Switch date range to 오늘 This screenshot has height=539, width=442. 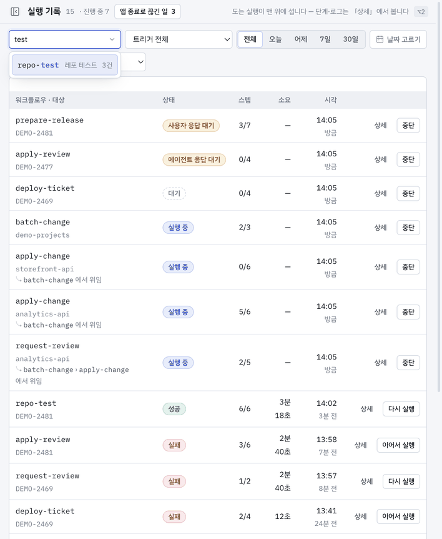(x=275, y=39)
